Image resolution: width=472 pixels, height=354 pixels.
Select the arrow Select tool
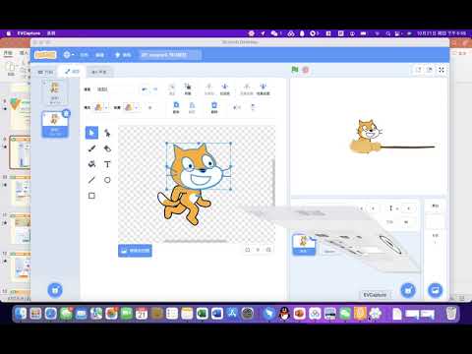coord(91,133)
